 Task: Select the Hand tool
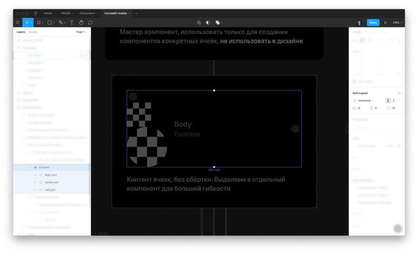pyautogui.click(x=81, y=23)
